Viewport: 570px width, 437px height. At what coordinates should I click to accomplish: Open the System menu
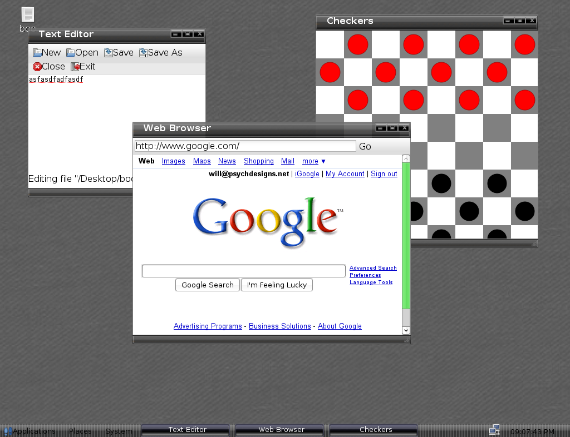pyautogui.click(x=119, y=431)
